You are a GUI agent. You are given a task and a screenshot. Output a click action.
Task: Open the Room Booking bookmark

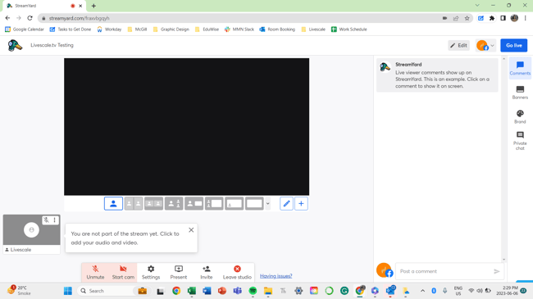coord(277,29)
